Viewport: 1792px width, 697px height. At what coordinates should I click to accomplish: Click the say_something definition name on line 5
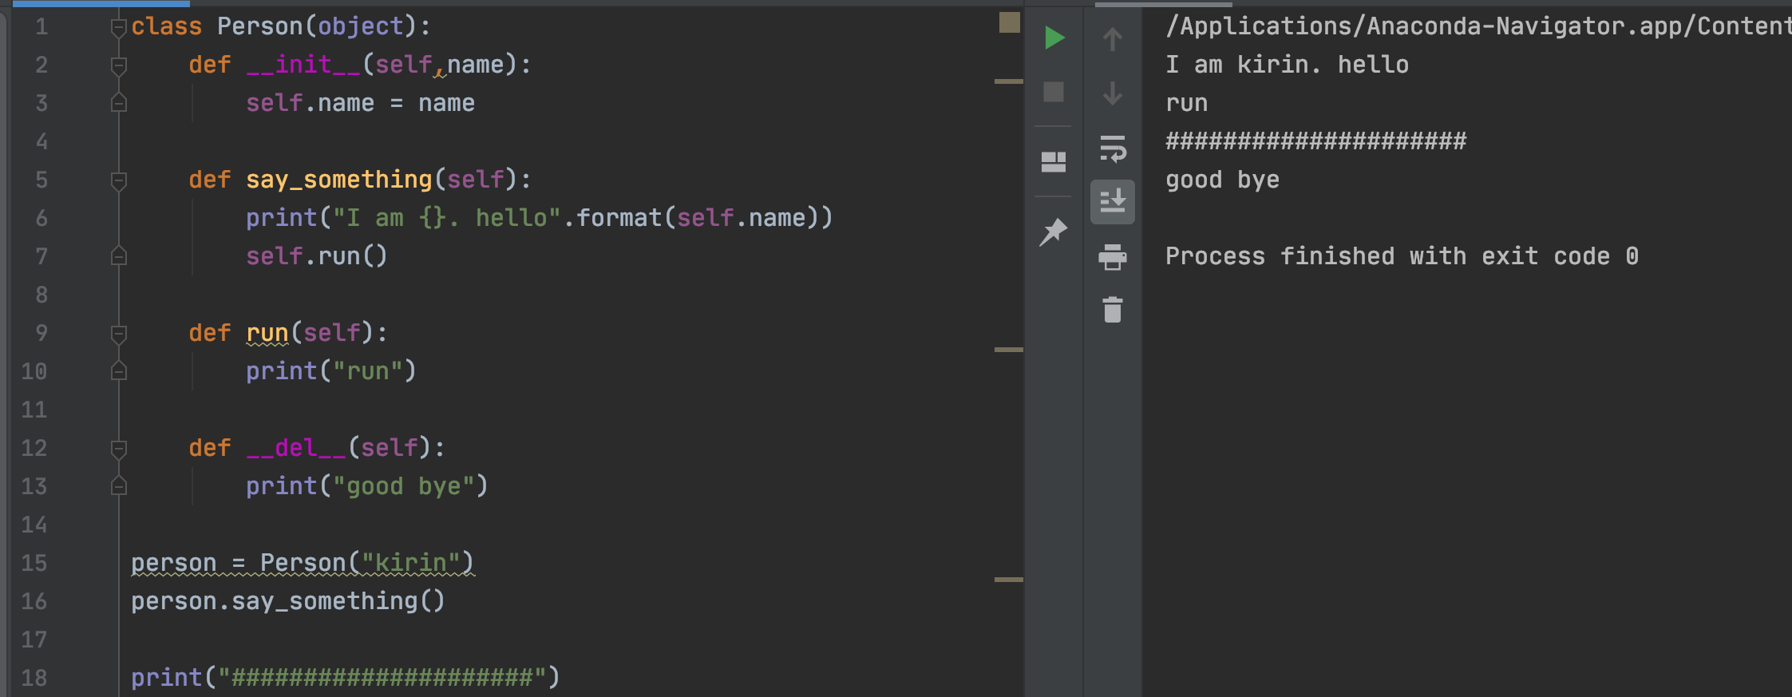click(339, 180)
